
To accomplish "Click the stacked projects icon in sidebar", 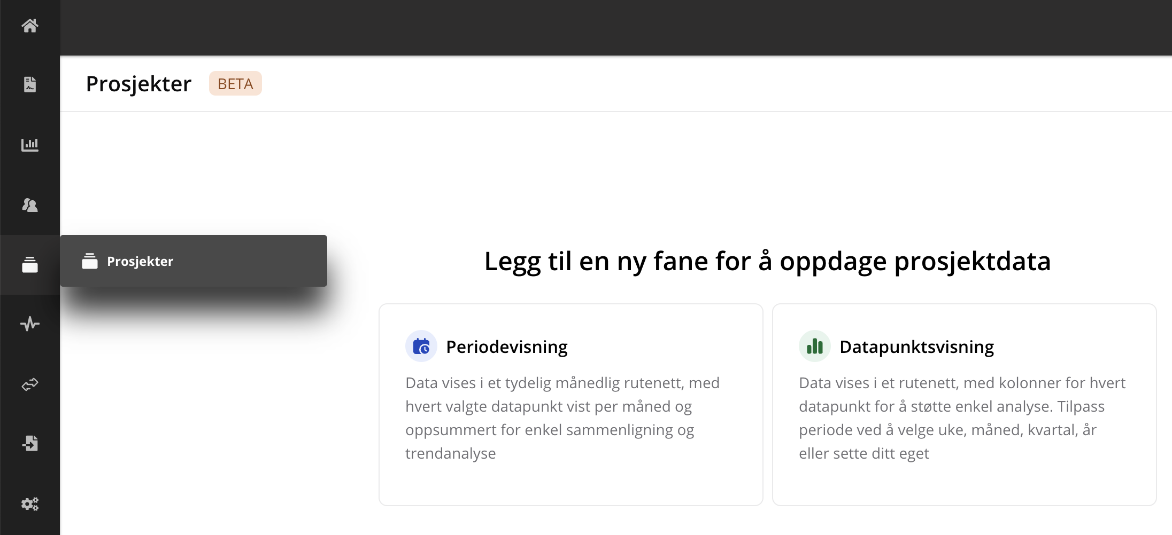I will click(x=30, y=264).
